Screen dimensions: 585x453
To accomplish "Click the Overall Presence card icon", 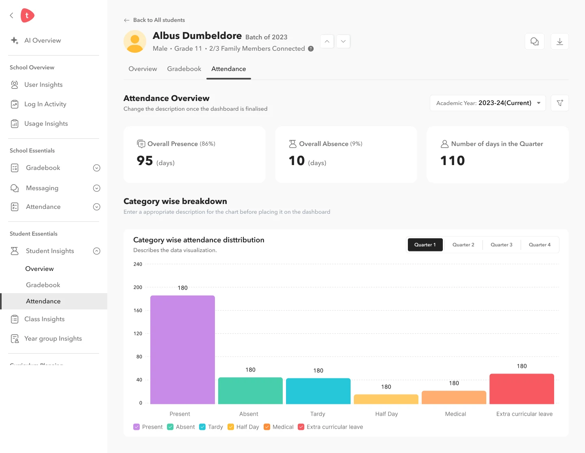I will (x=141, y=144).
